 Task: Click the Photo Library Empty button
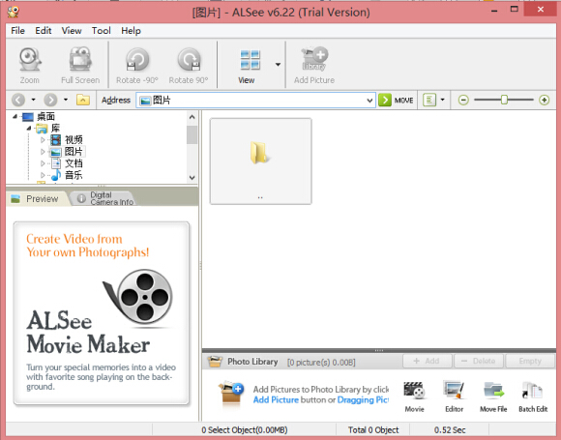coord(530,362)
